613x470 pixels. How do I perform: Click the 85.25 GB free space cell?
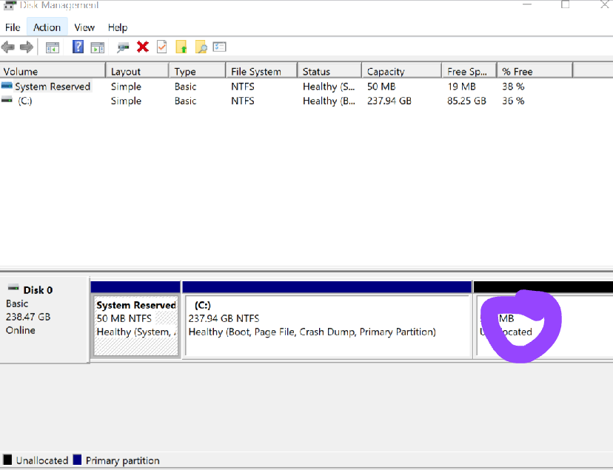pos(466,101)
